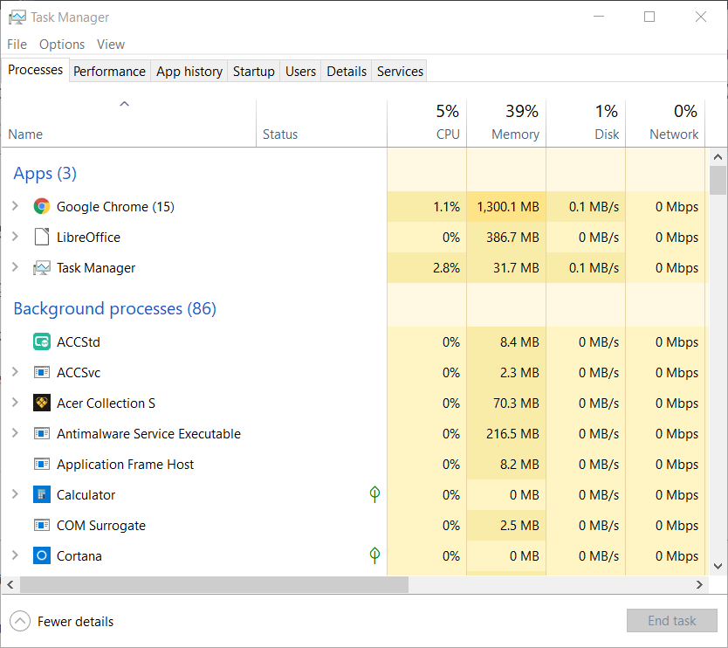
Task: Click the 1,300.1 MB memory cell
Action: (x=506, y=206)
